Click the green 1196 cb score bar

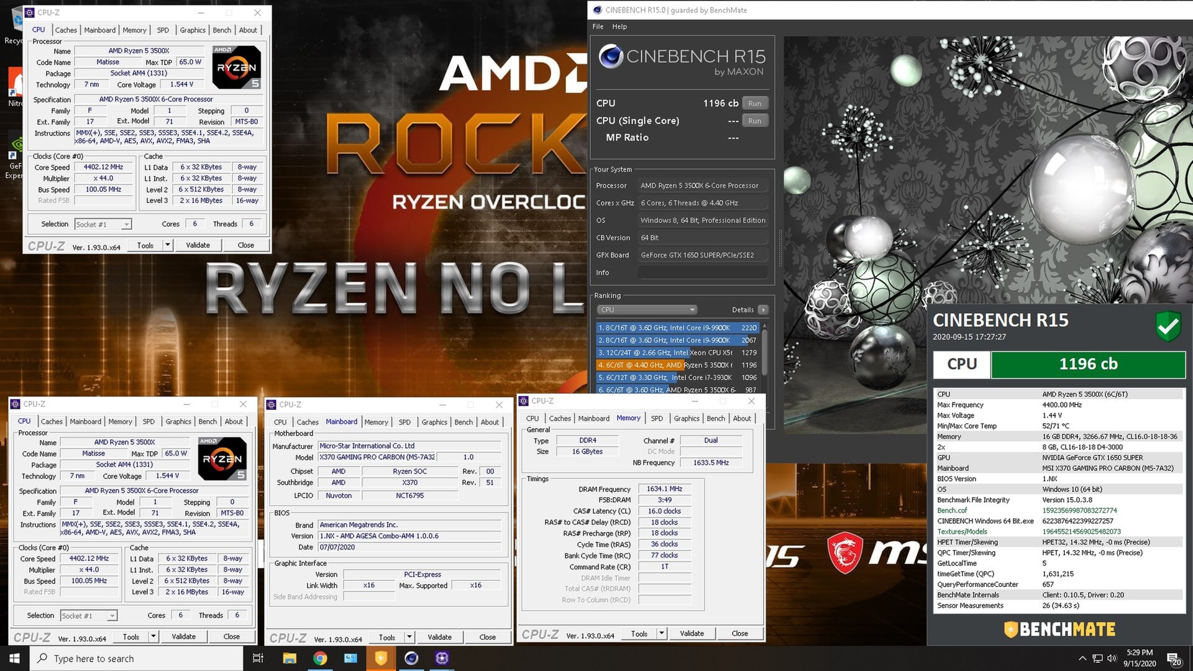pos(1088,364)
